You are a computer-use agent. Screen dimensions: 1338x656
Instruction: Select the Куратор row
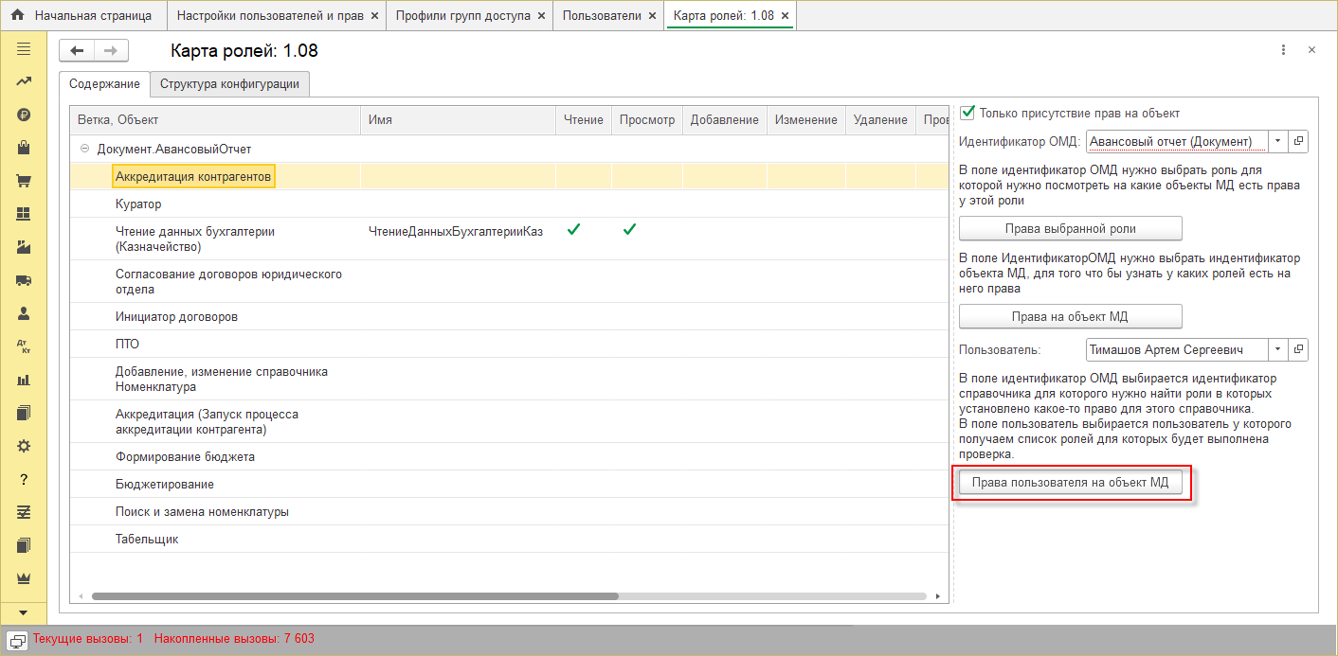click(x=509, y=204)
